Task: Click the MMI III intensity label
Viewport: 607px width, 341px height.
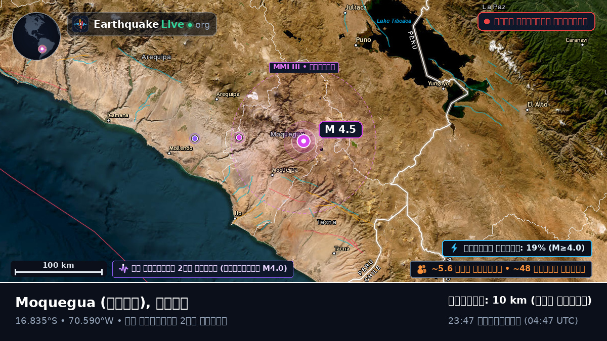Action: [304, 67]
